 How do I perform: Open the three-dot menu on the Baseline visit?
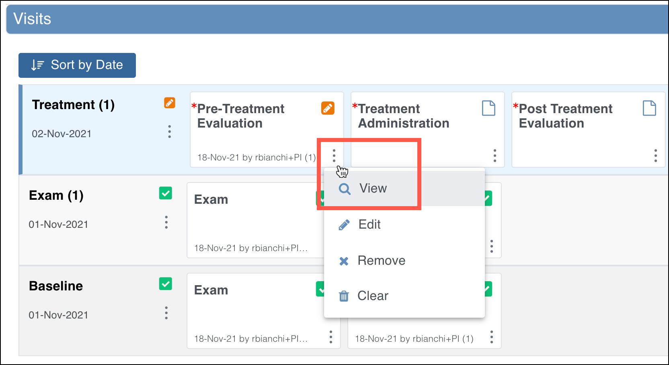(x=166, y=313)
